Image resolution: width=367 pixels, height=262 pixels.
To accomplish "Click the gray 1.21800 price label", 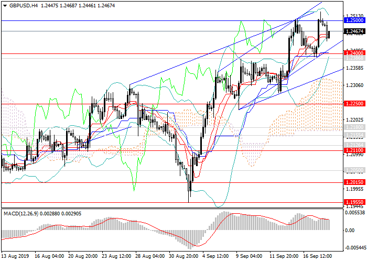I will pos(354,127).
